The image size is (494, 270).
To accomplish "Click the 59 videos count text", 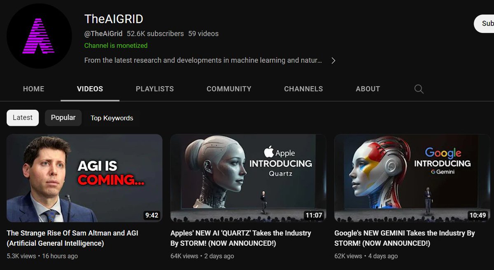I will click(203, 34).
